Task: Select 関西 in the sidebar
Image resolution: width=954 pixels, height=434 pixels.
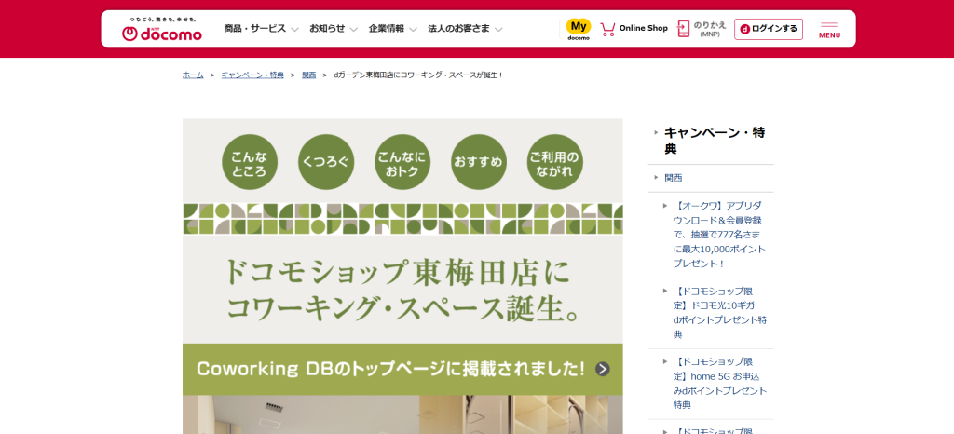Action: click(674, 178)
